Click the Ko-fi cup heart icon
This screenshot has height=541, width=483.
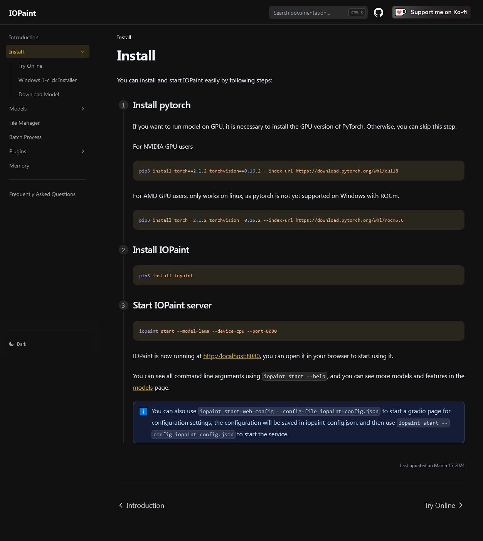pyautogui.click(x=401, y=12)
